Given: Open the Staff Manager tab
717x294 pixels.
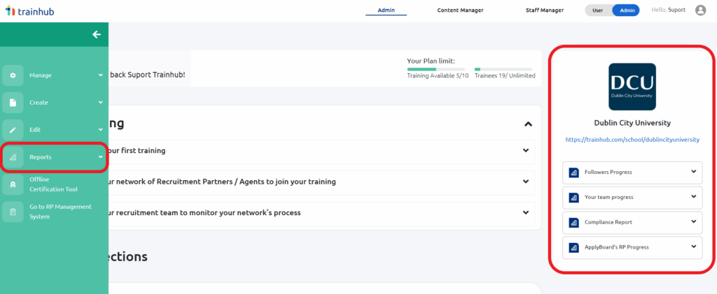Looking at the screenshot, I should point(545,10).
